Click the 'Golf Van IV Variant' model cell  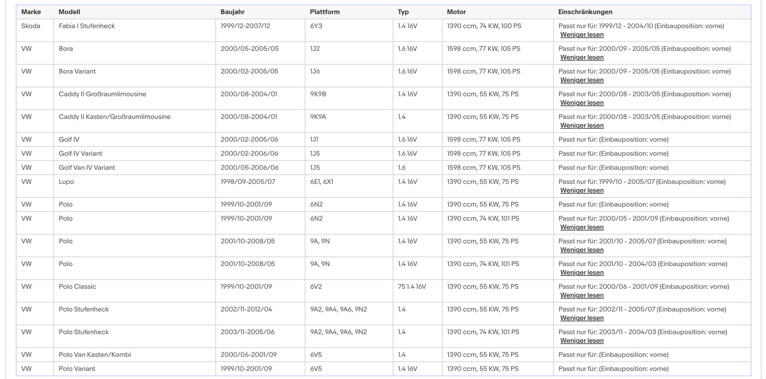[87, 168]
